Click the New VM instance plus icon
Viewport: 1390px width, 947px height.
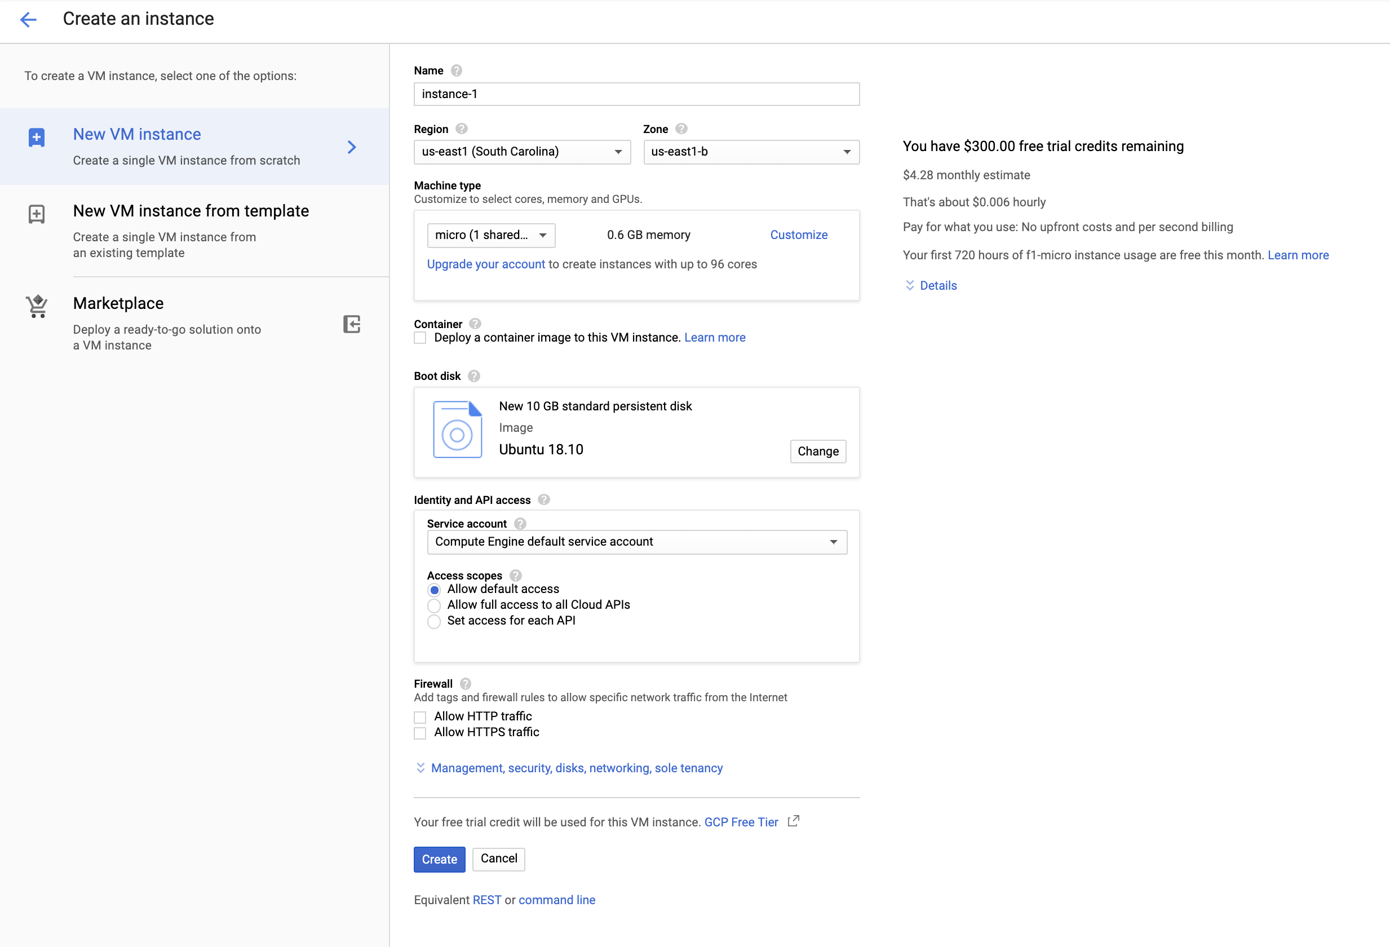click(37, 138)
